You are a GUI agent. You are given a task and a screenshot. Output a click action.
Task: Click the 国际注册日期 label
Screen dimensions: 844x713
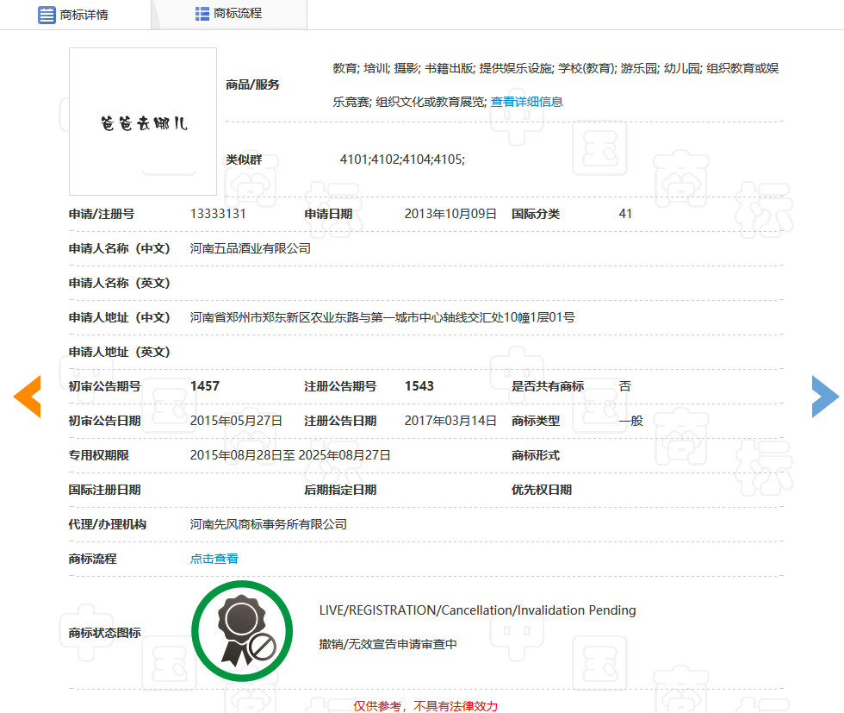[x=104, y=490]
